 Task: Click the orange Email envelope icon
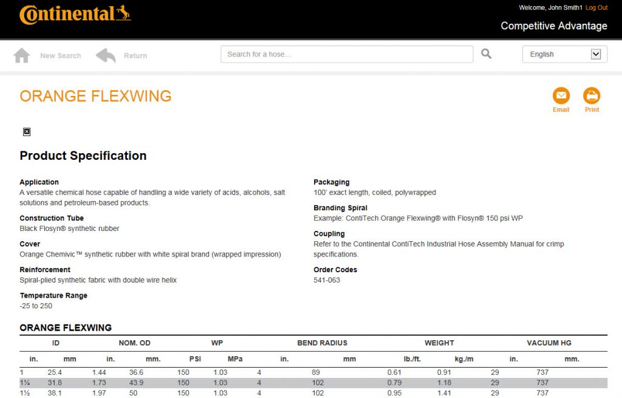[561, 96]
